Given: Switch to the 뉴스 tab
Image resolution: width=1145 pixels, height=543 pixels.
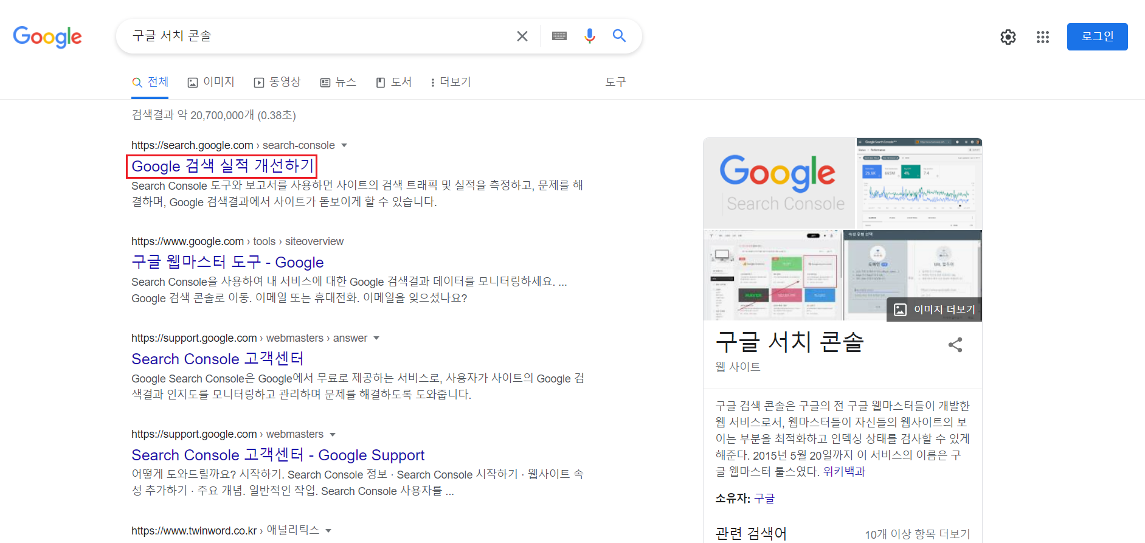Looking at the screenshot, I should pos(338,82).
